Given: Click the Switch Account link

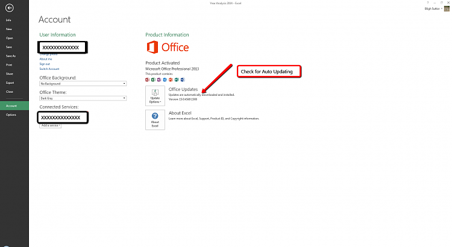Looking at the screenshot, I should point(49,69).
